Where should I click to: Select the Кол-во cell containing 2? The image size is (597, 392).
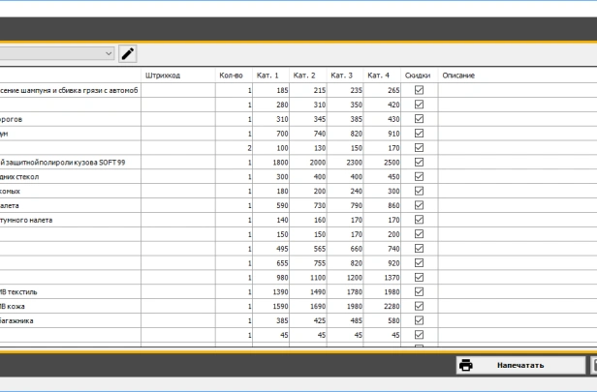pos(234,148)
